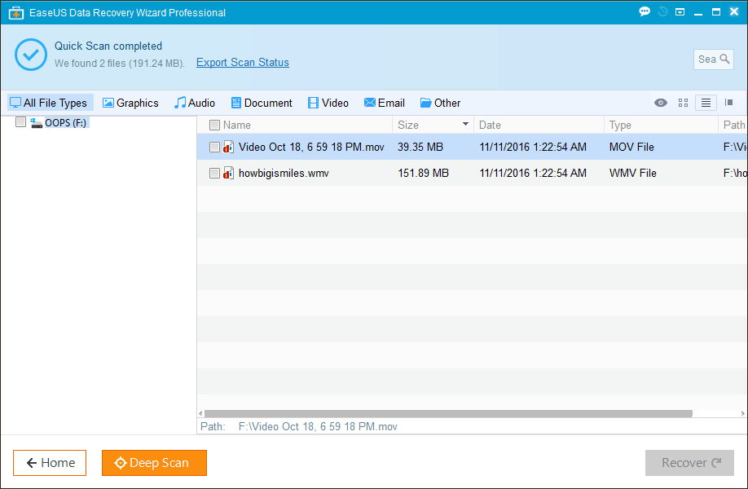This screenshot has height=489, width=748.
Task: Switch to list details view
Action: pyautogui.click(x=706, y=103)
